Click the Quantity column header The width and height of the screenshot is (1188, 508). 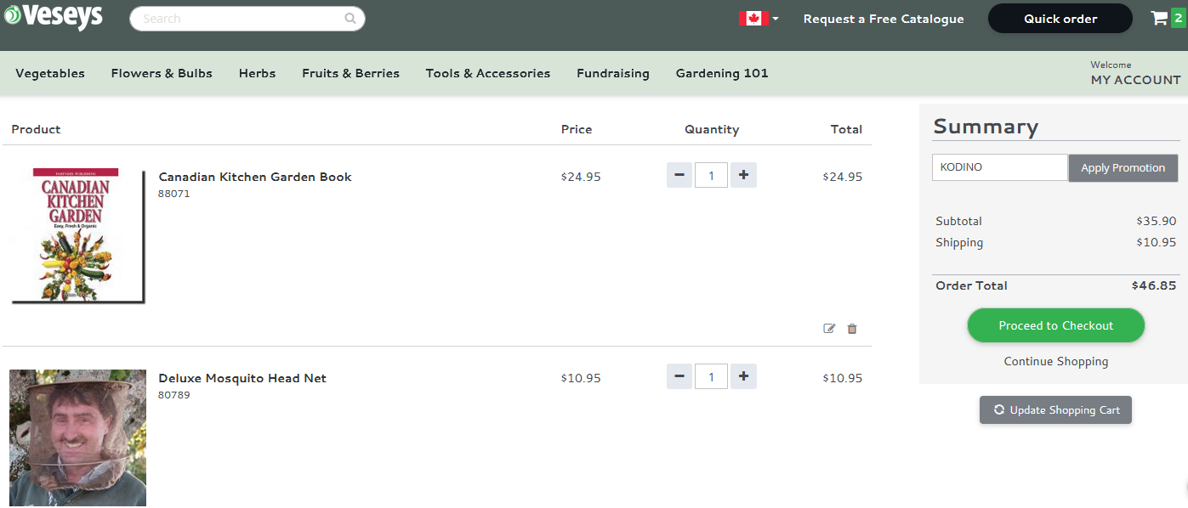712,129
